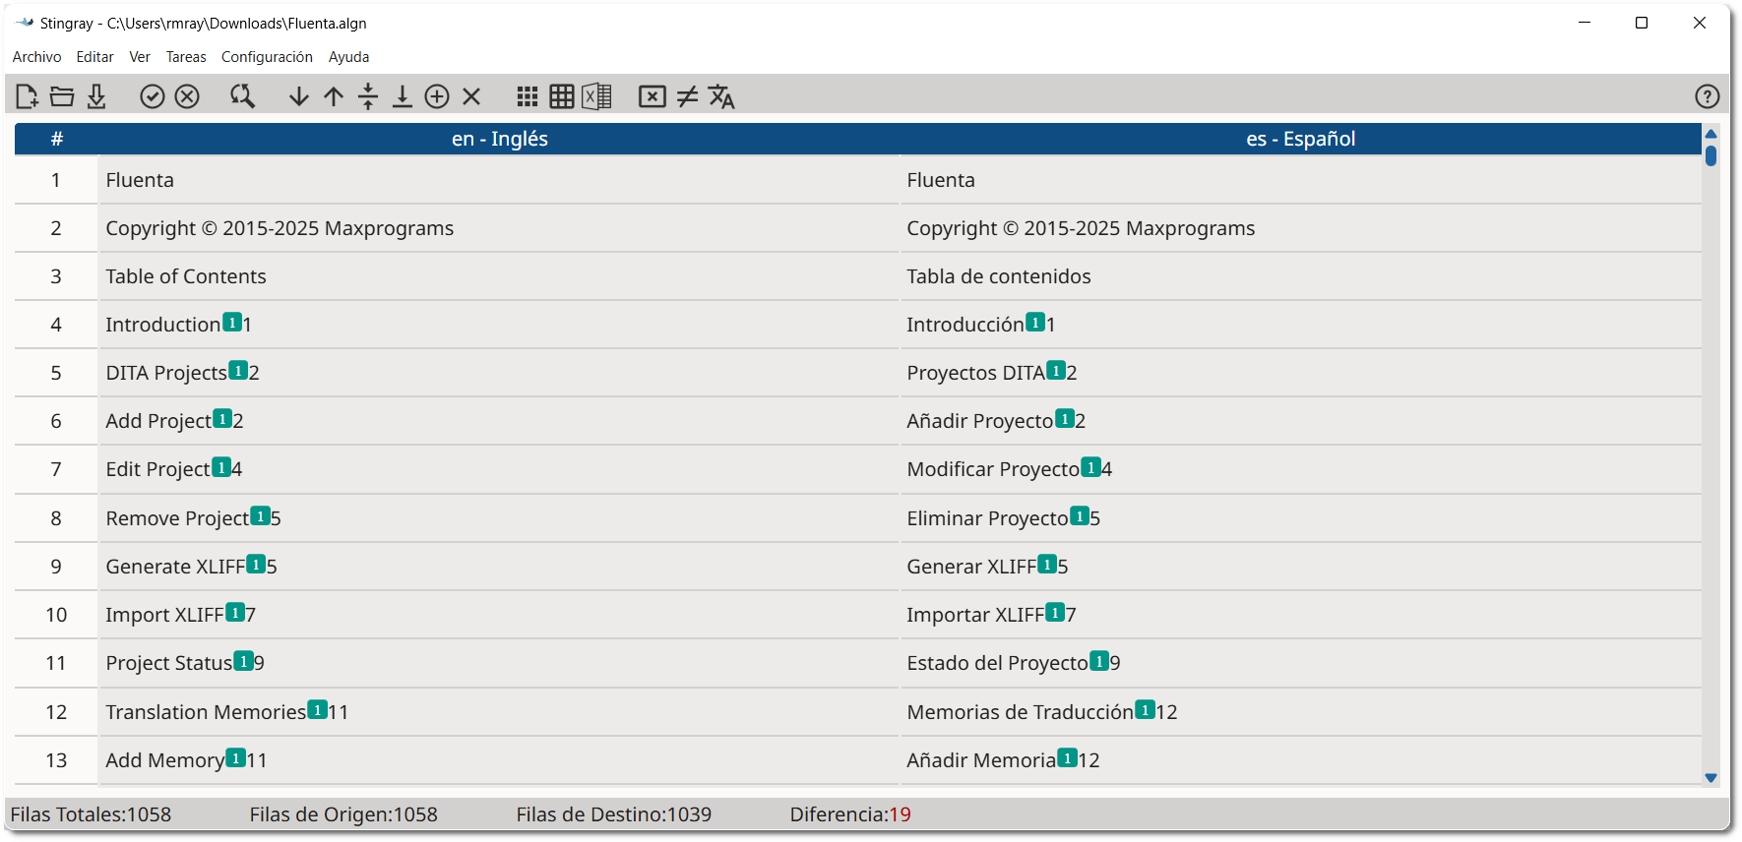This screenshot has width=1742, height=842.
Task: Open help with question mark icon
Action: pos(1708,96)
